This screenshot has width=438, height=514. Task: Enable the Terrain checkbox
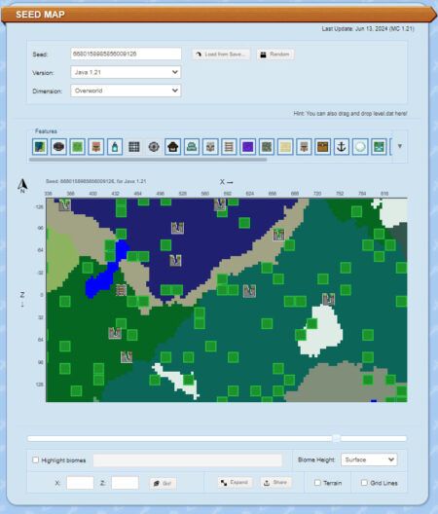coord(317,483)
